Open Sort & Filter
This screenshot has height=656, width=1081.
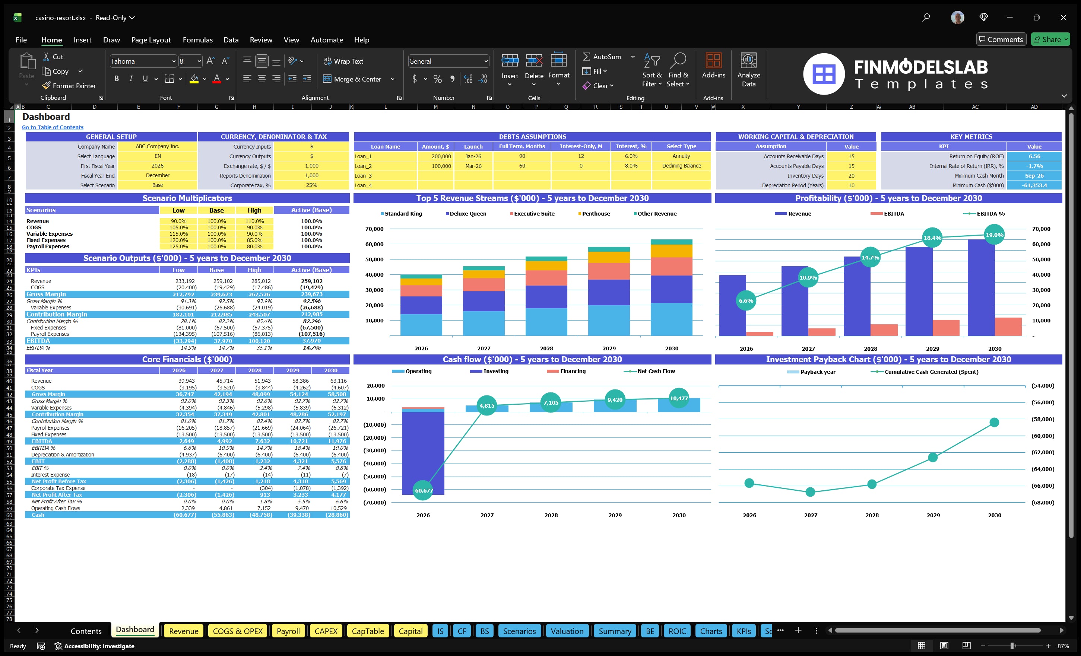point(652,70)
